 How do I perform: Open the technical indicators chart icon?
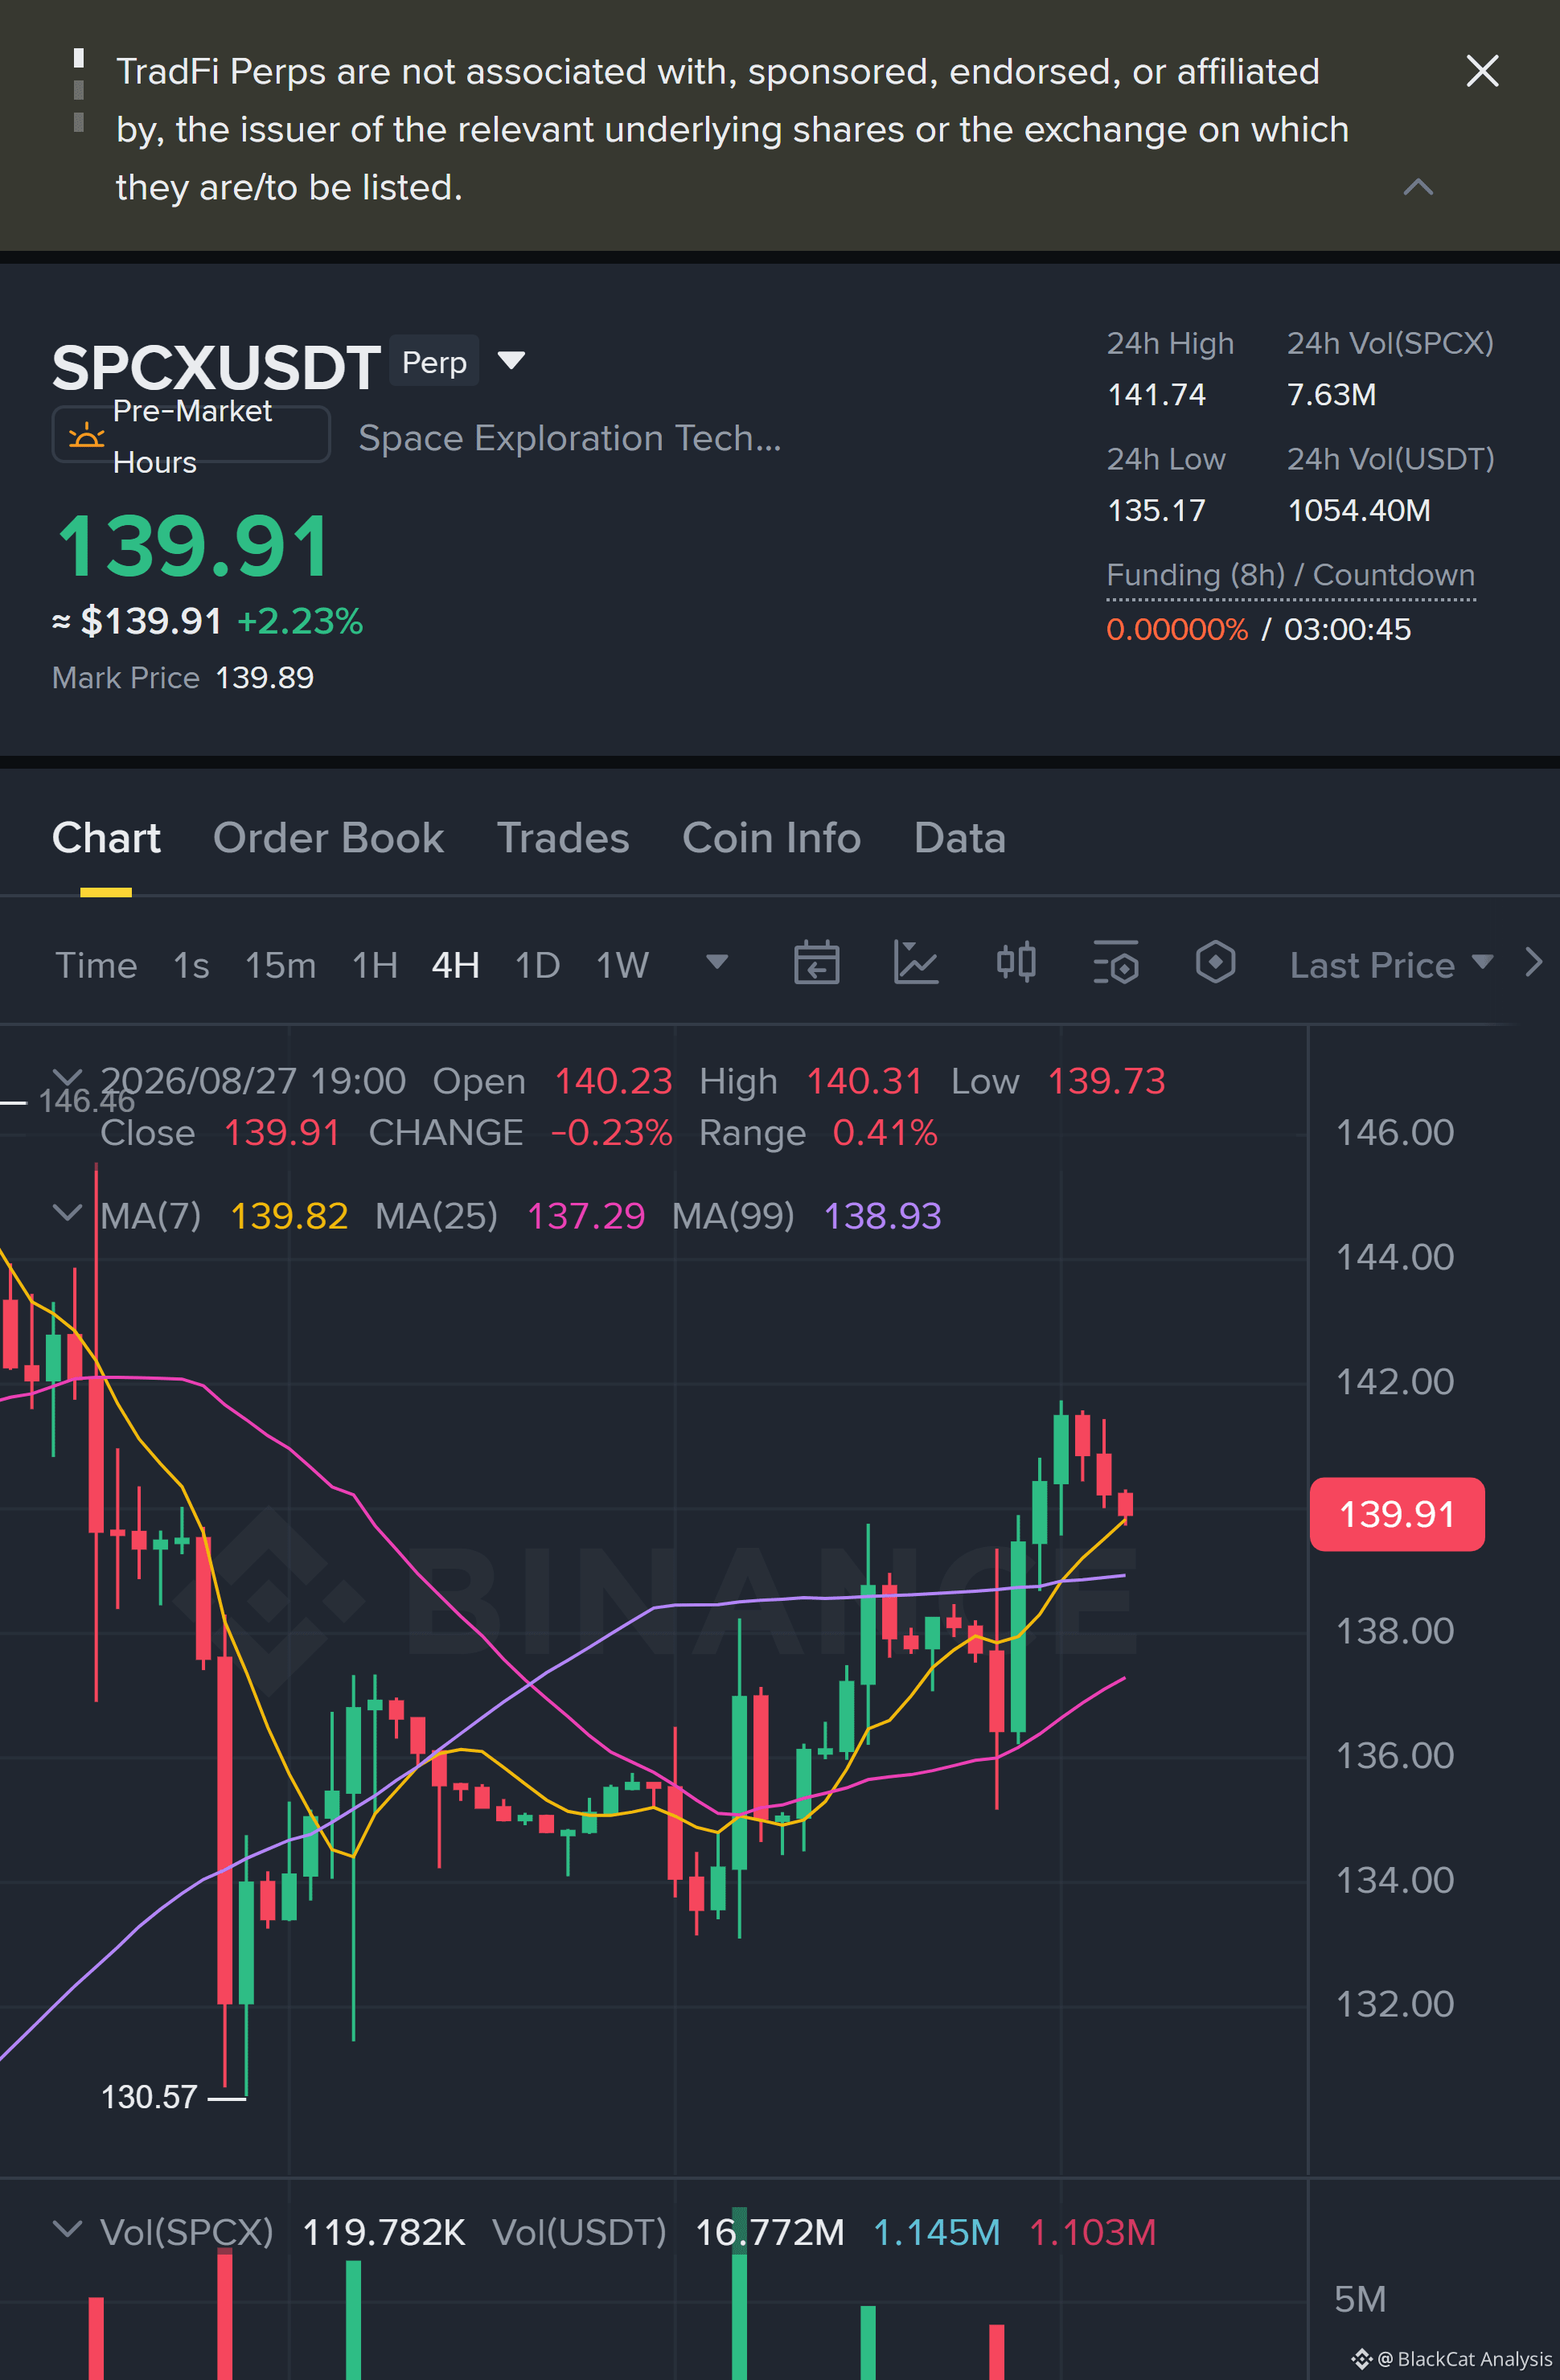915,963
